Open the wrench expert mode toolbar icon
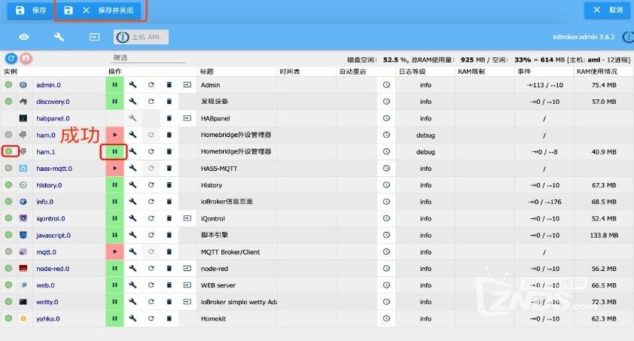The image size is (634, 341). [59, 37]
